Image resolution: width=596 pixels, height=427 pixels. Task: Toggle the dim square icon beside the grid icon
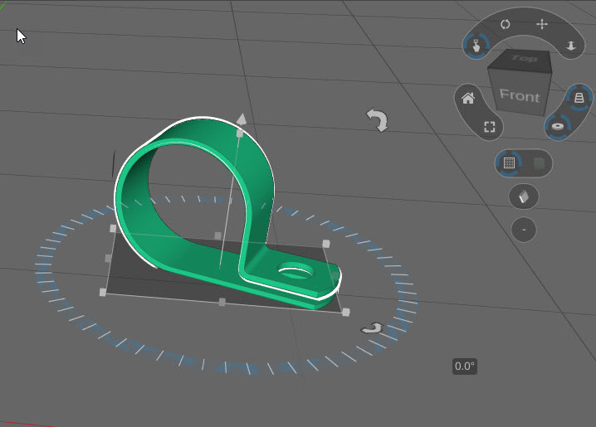coord(539,163)
